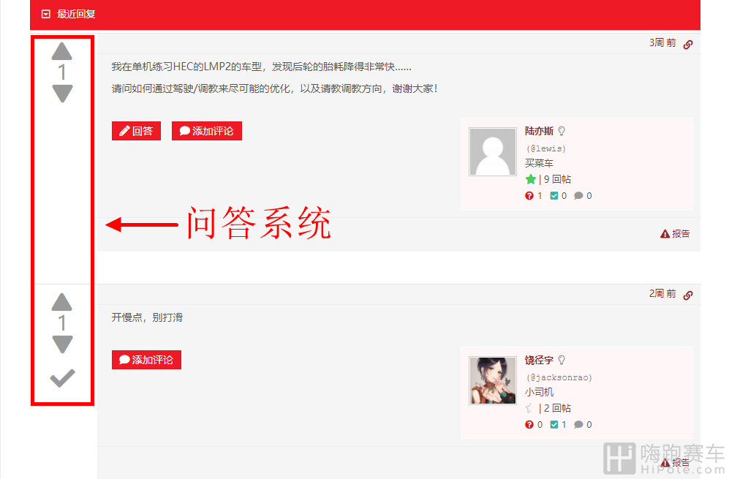This screenshot has width=729, height=479.
Task: Add comment on the question post
Action: click(207, 131)
